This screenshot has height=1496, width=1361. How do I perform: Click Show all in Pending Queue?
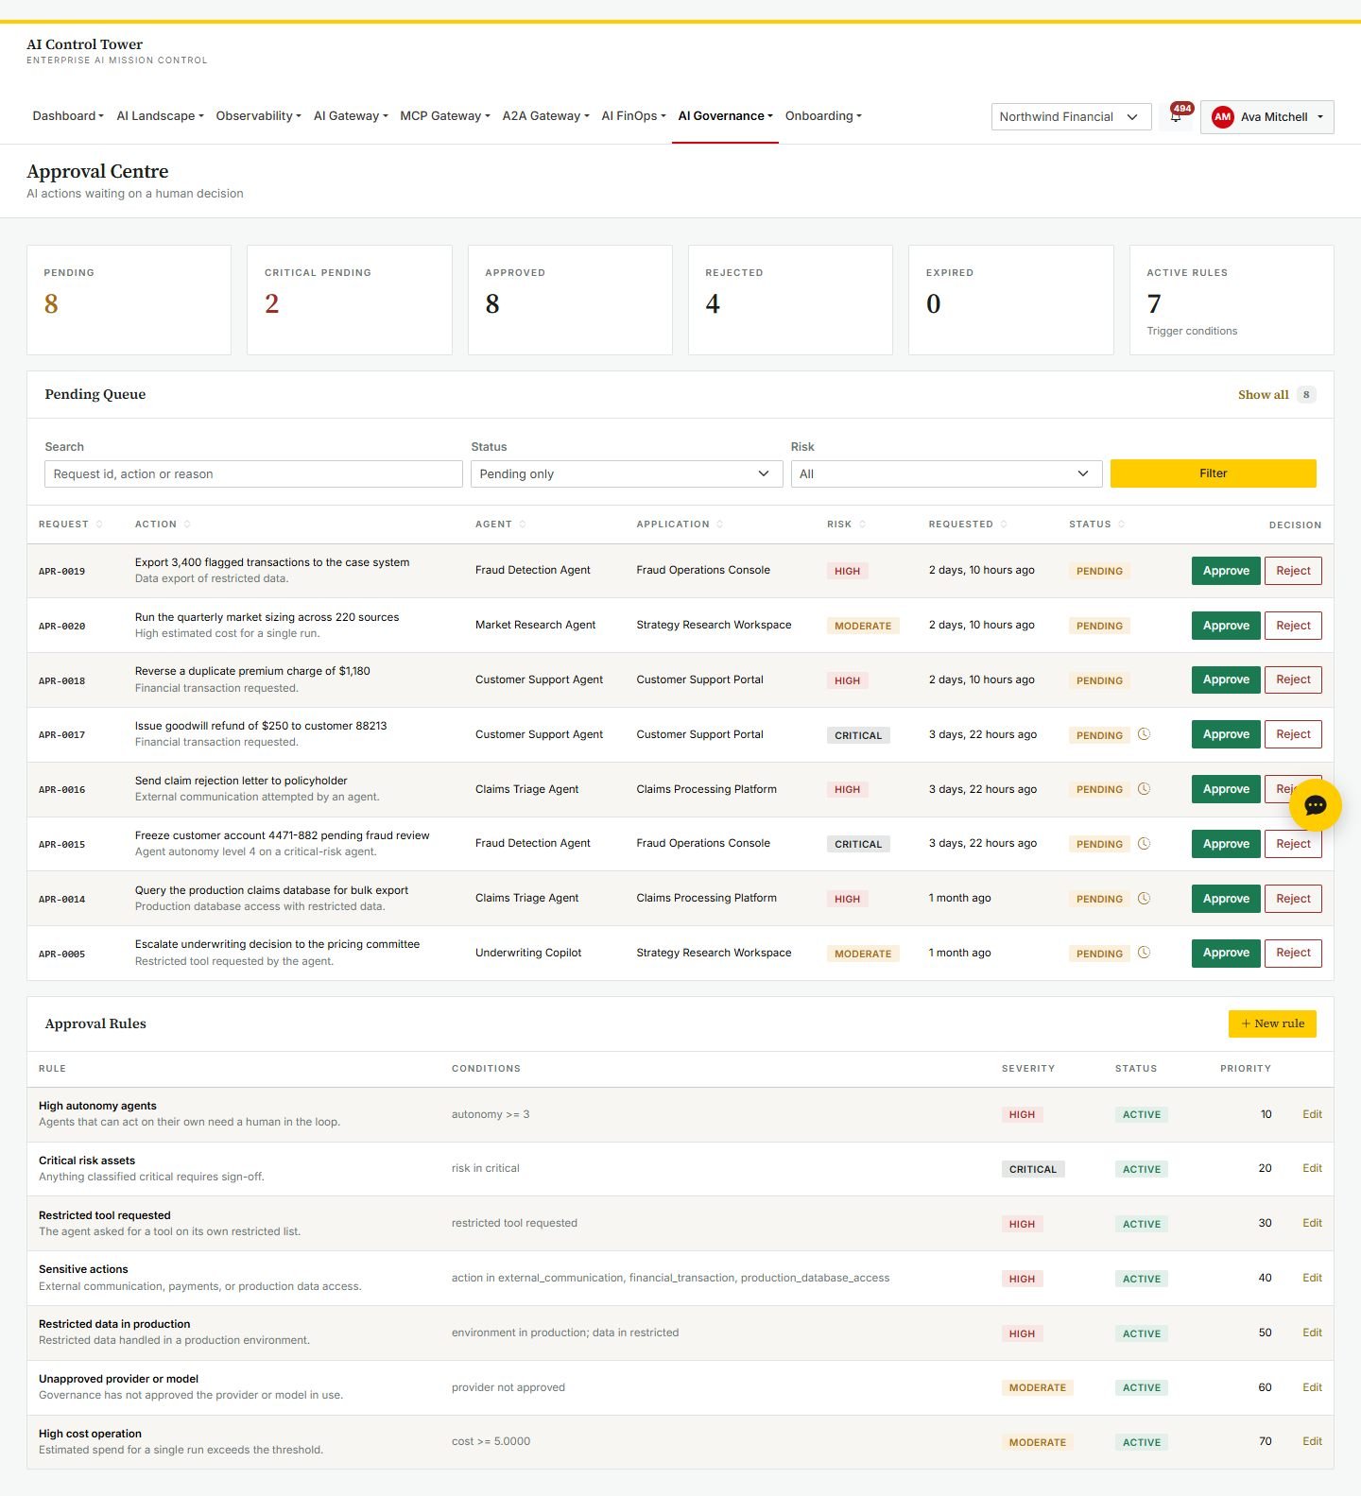[x=1263, y=395]
